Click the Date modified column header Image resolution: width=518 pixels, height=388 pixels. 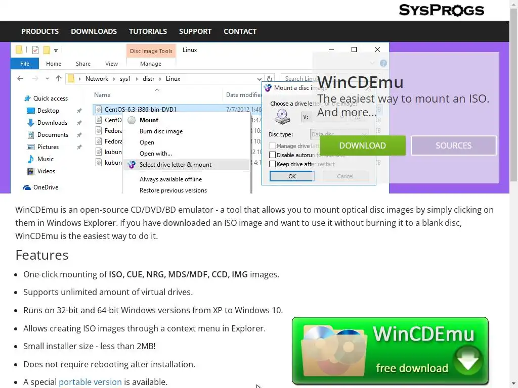243,95
